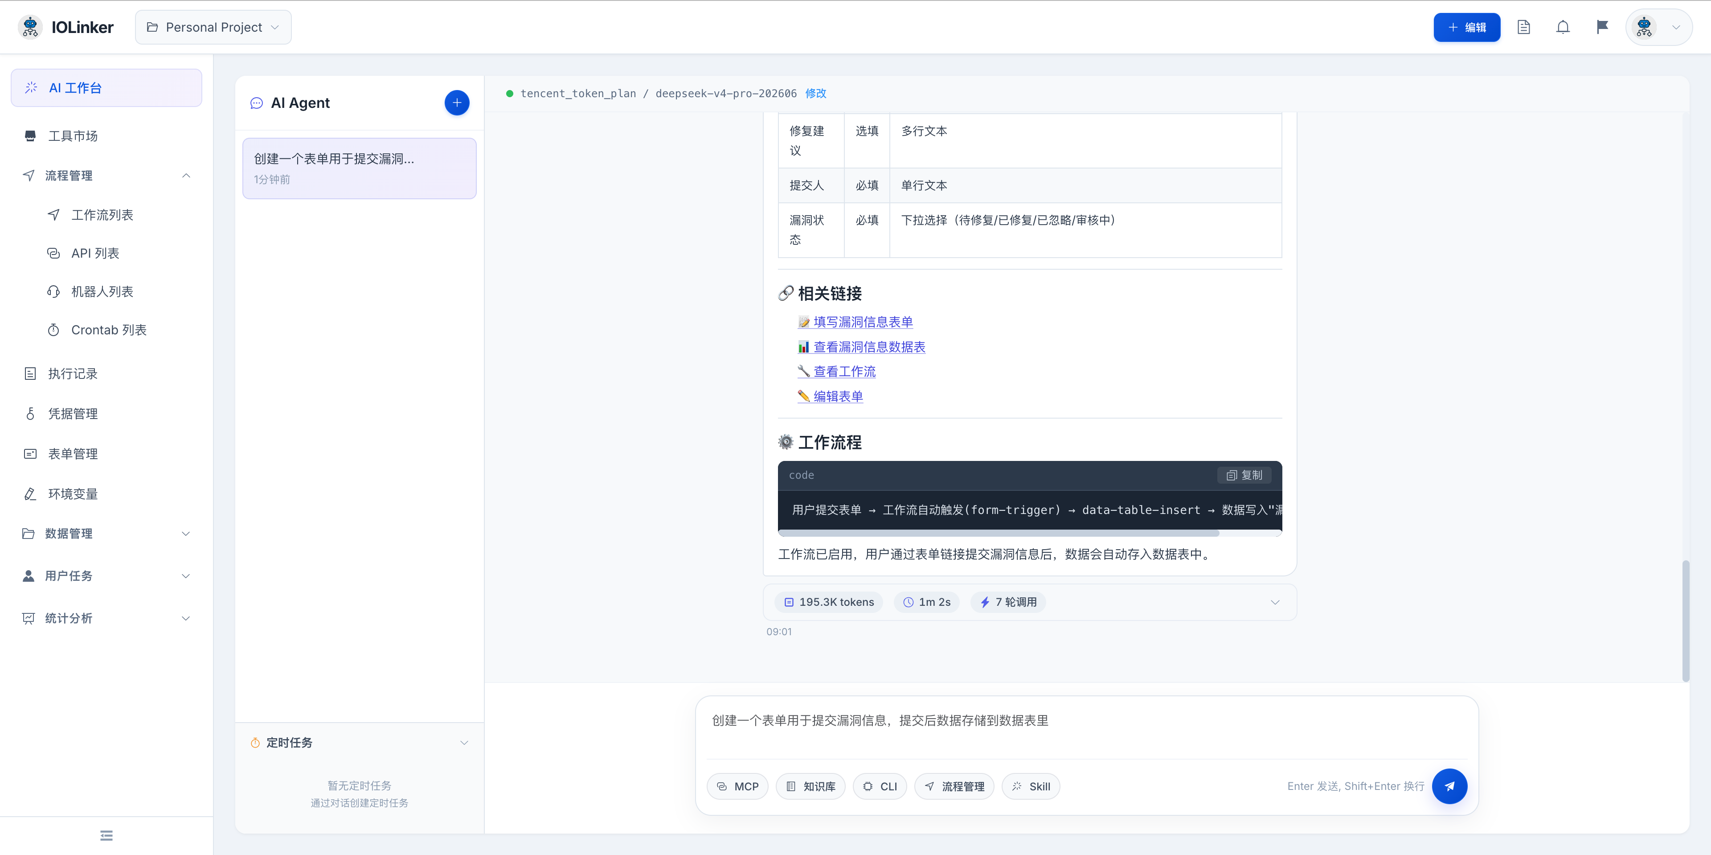Click the AI Agent chat bubble icon
1711x855 pixels.
pos(256,103)
